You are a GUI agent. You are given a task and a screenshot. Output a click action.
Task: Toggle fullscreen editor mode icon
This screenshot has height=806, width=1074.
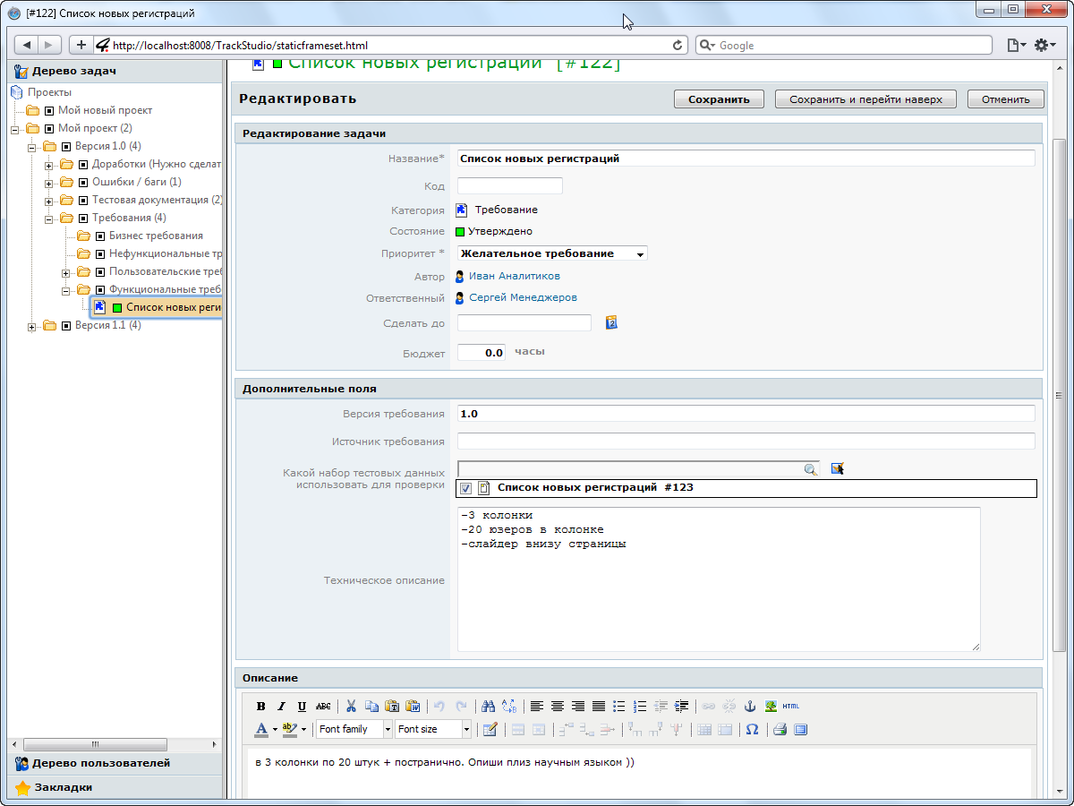(x=801, y=729)
